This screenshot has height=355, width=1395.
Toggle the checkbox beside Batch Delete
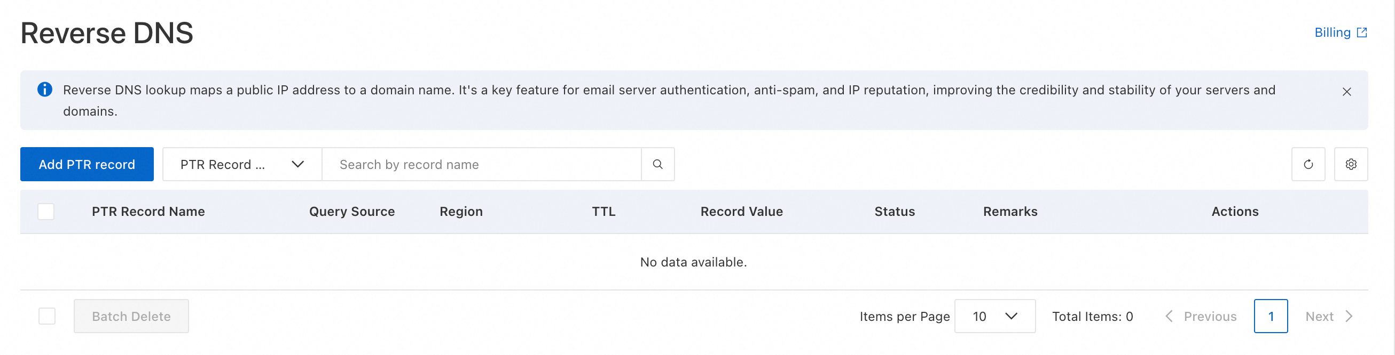(47, 316)
